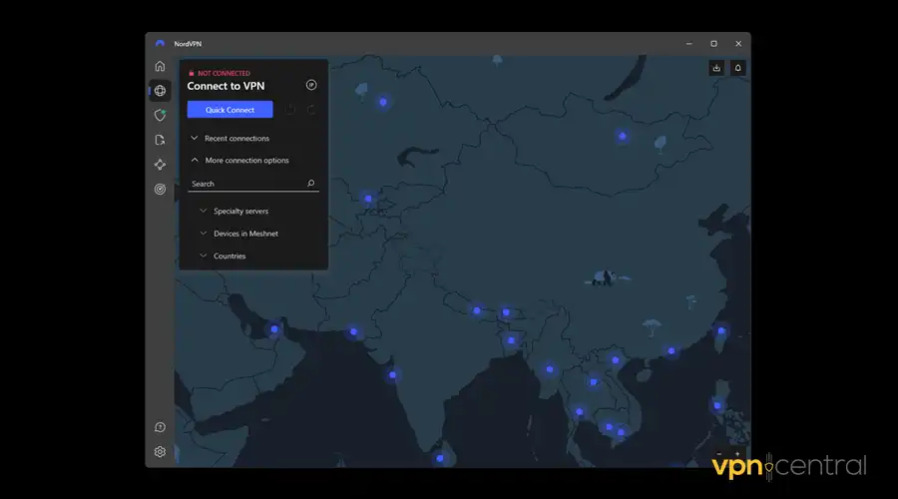Open the notifications bell icon
This screenshot has height=499, width=898.
(x=738, y=68)
